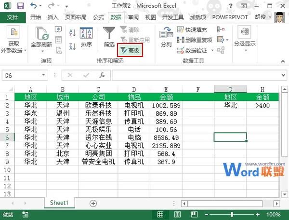Switch to Page Layout view
The height and width of the screenshot is (220, 289).
(x=177, y=215)
